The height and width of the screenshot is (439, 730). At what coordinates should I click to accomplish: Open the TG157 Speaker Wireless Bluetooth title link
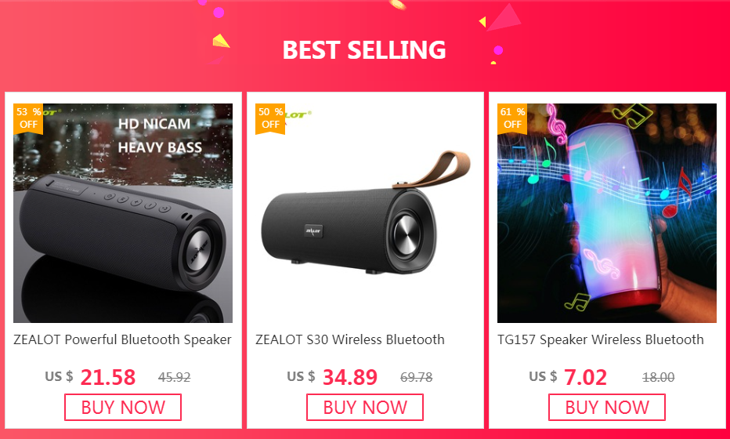point(601,339)
